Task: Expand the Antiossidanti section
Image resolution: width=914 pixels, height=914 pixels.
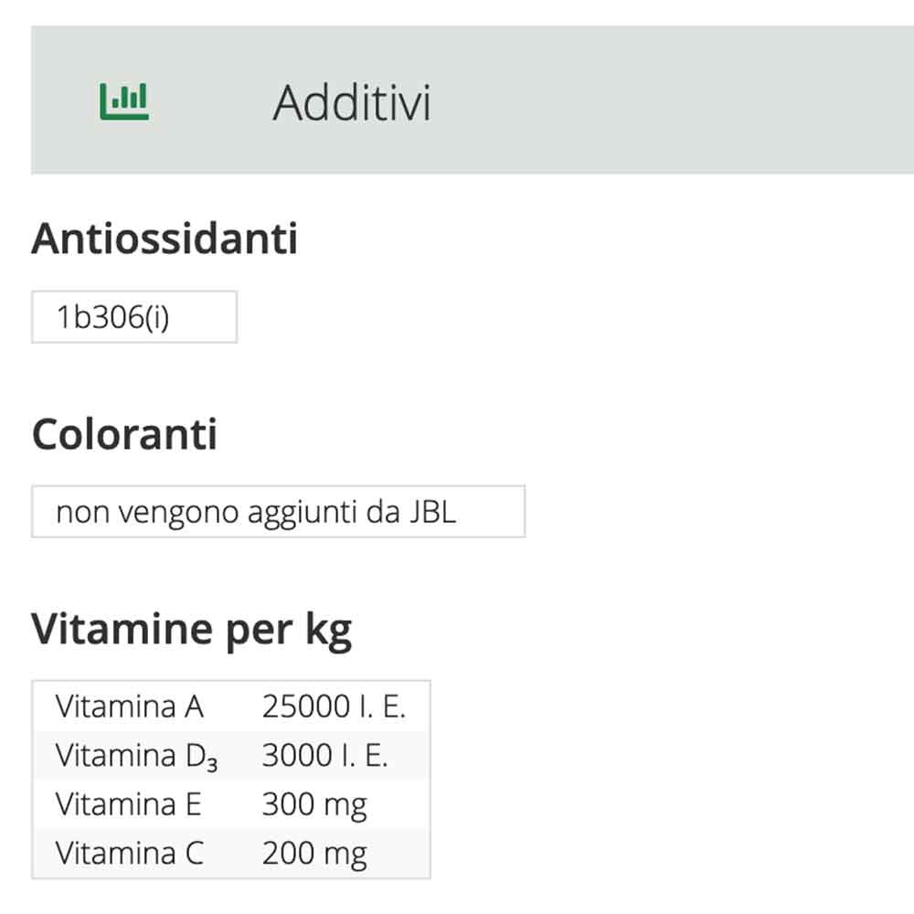Action: (x=165, y=239)
